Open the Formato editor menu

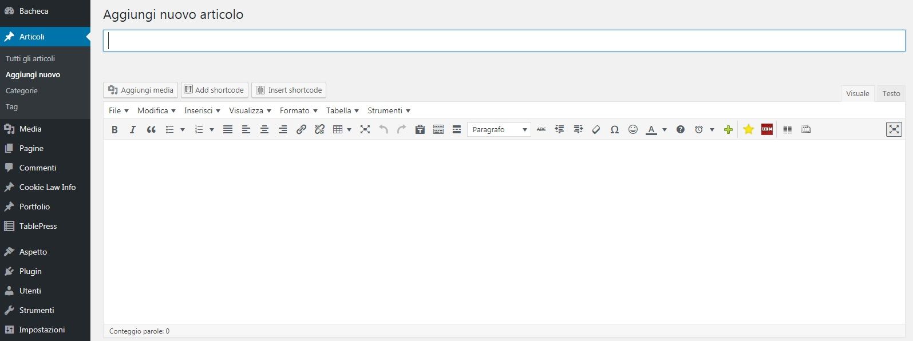click(298, 110)
